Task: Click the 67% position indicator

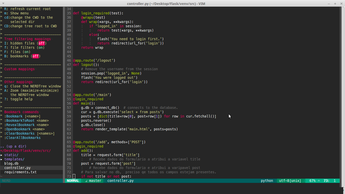Action: (x=312, y=181)
